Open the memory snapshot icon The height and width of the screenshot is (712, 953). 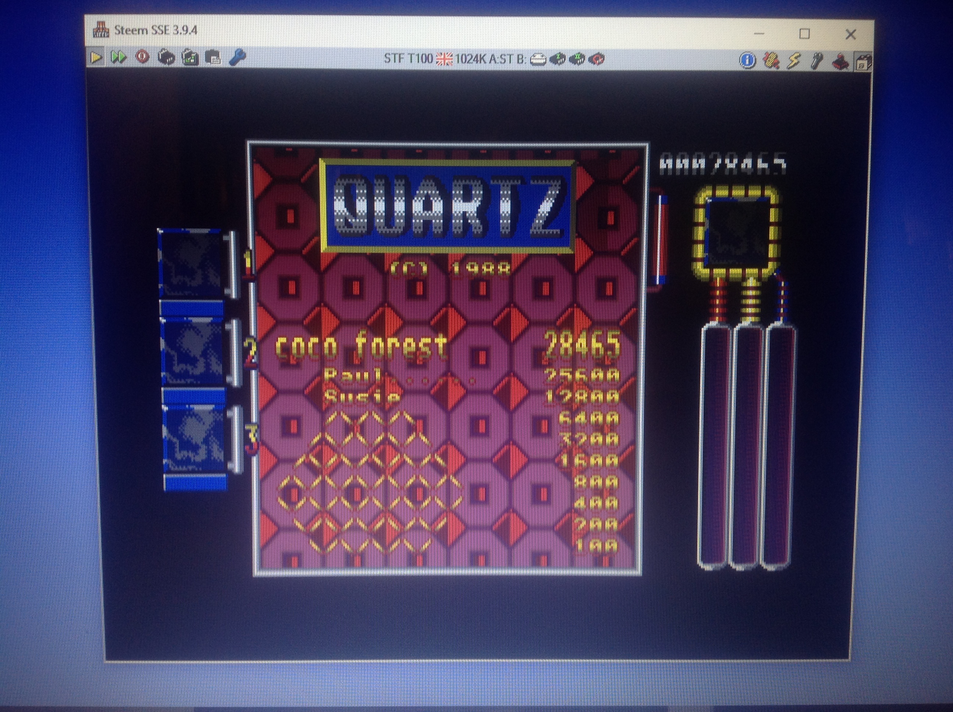(x=166, y=57)
